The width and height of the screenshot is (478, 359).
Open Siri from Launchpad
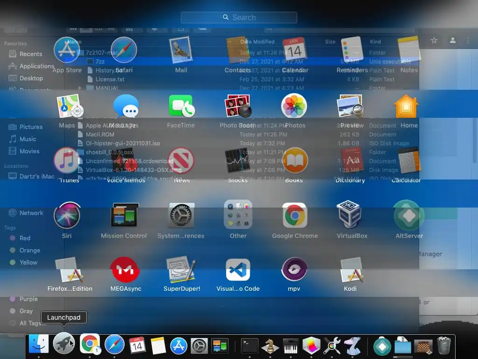tap(67, 215)
